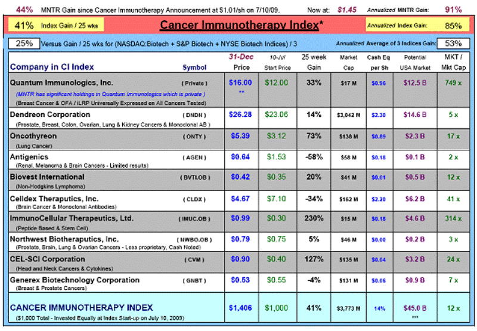This screenshot has width=477, height=331.
Task: Click the BVTI.OB symbol
Action: click(195, 178)
